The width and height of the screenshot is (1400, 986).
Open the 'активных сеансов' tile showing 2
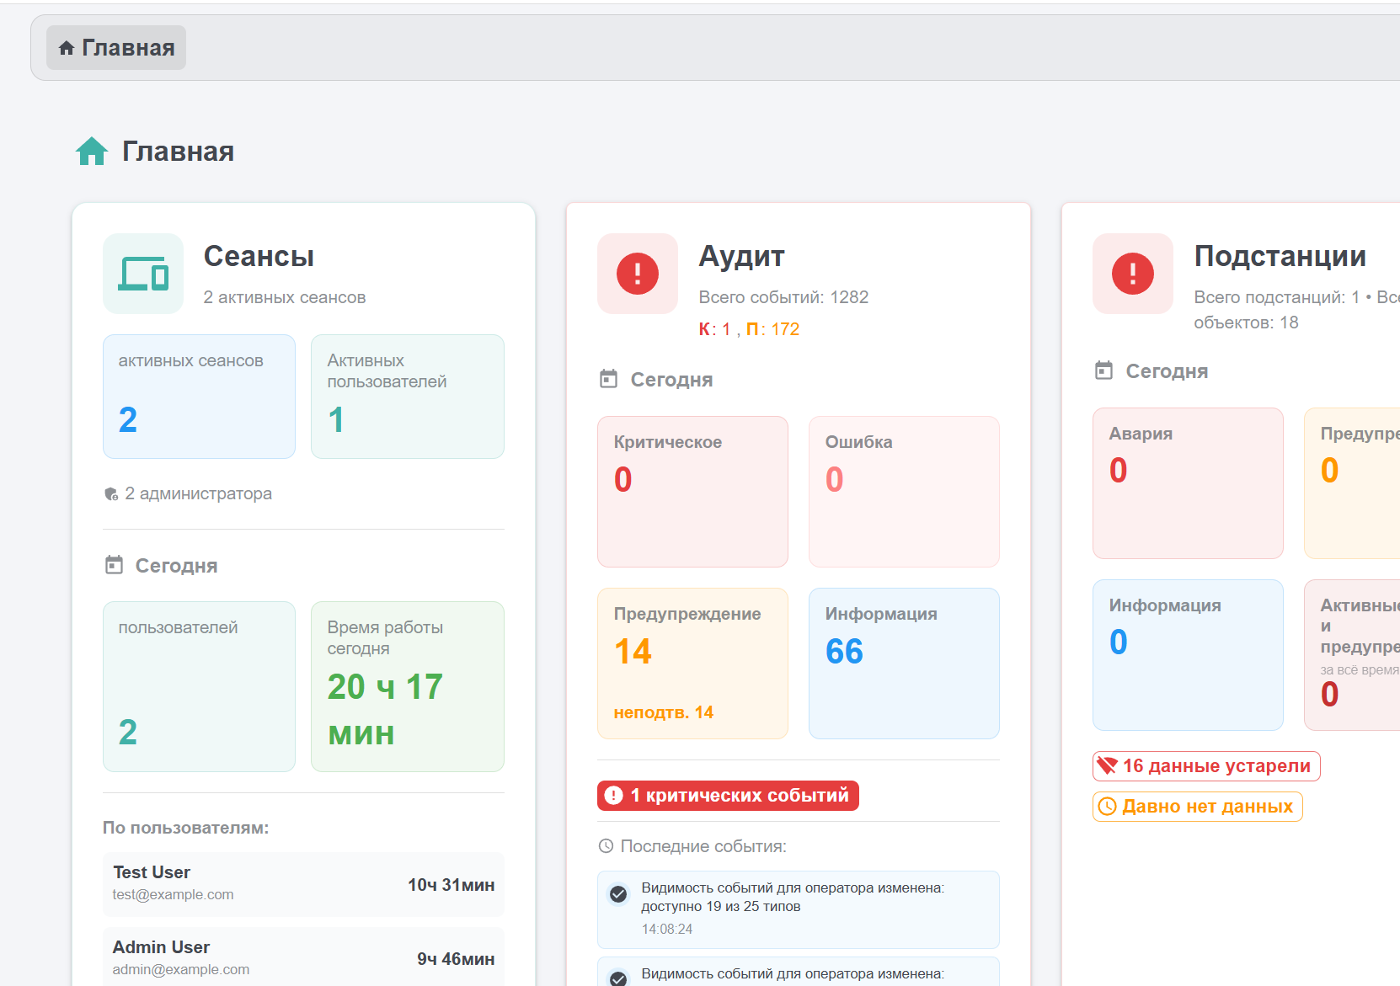(199, 397)
